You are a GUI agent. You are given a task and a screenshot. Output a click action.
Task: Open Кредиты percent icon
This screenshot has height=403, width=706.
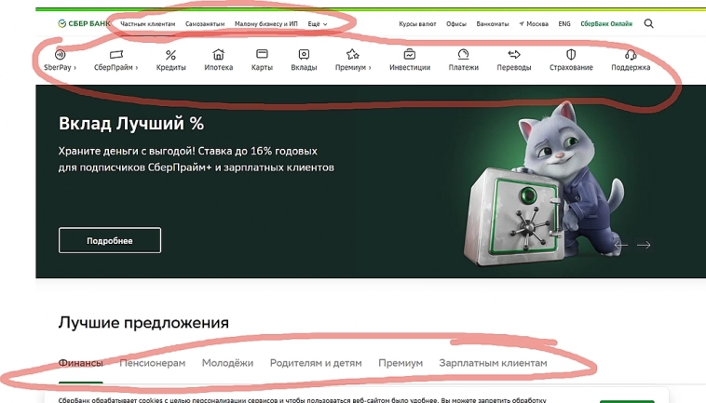click(170, 55)
